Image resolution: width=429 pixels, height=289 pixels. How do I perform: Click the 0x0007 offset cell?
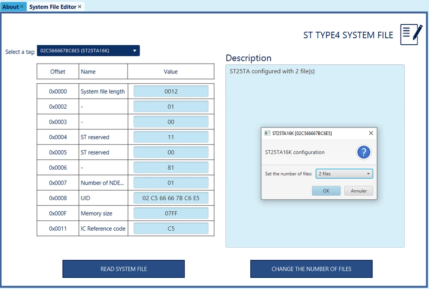(x=58, y=183)
